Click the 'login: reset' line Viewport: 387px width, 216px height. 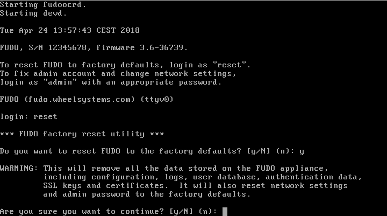pos(28,116)
